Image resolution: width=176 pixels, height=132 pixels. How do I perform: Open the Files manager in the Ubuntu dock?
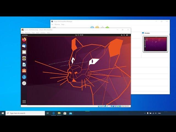[x=24, y=52]
